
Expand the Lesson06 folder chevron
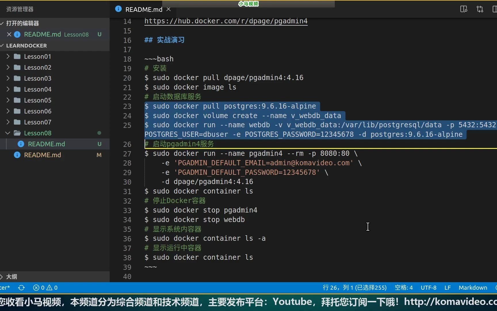point(8,111)
